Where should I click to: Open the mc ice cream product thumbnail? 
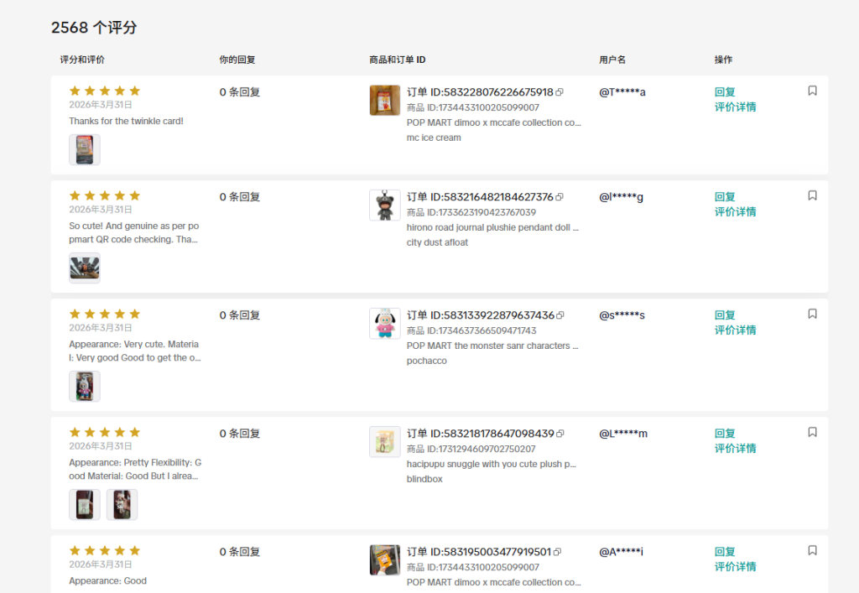[x=384, y=100]
